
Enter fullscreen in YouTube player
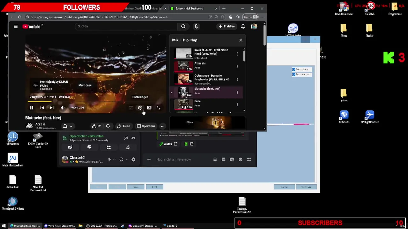(x=158, y=108)
